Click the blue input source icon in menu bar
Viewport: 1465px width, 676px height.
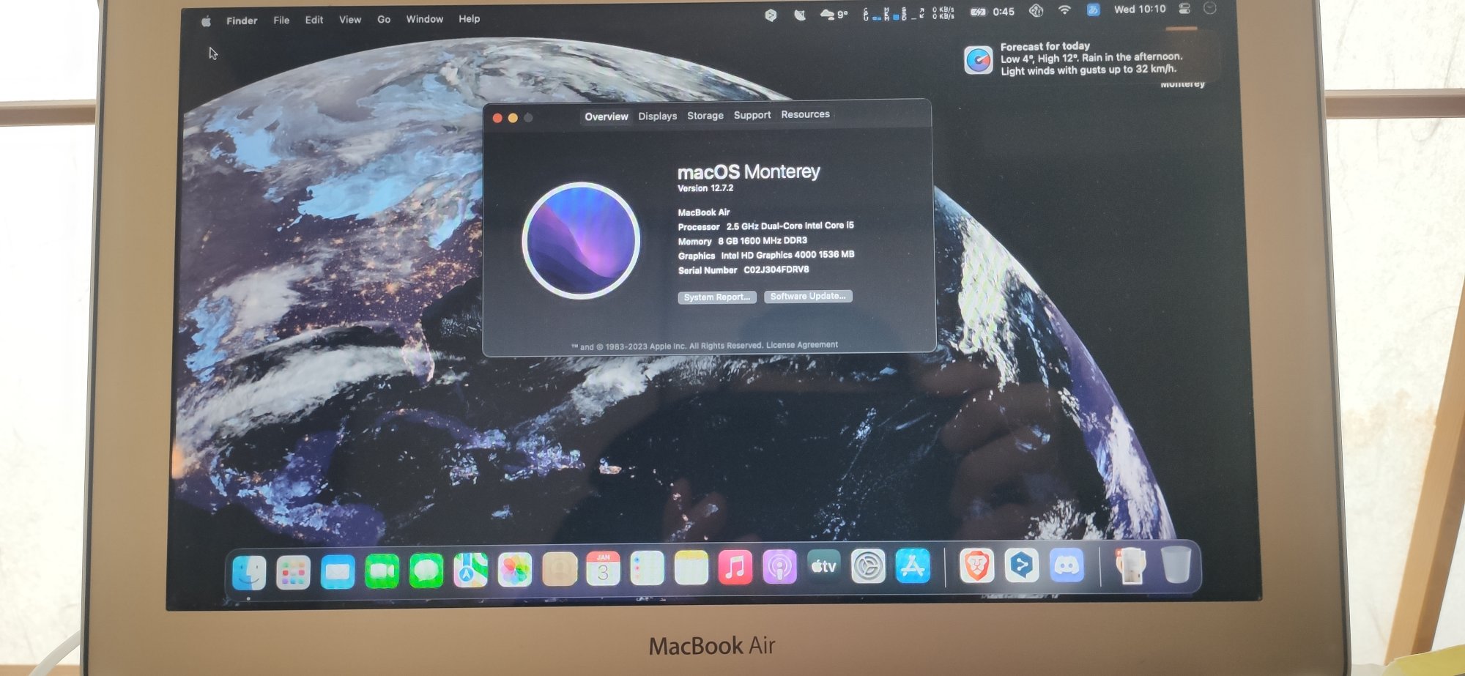(x=1093, y=10)
